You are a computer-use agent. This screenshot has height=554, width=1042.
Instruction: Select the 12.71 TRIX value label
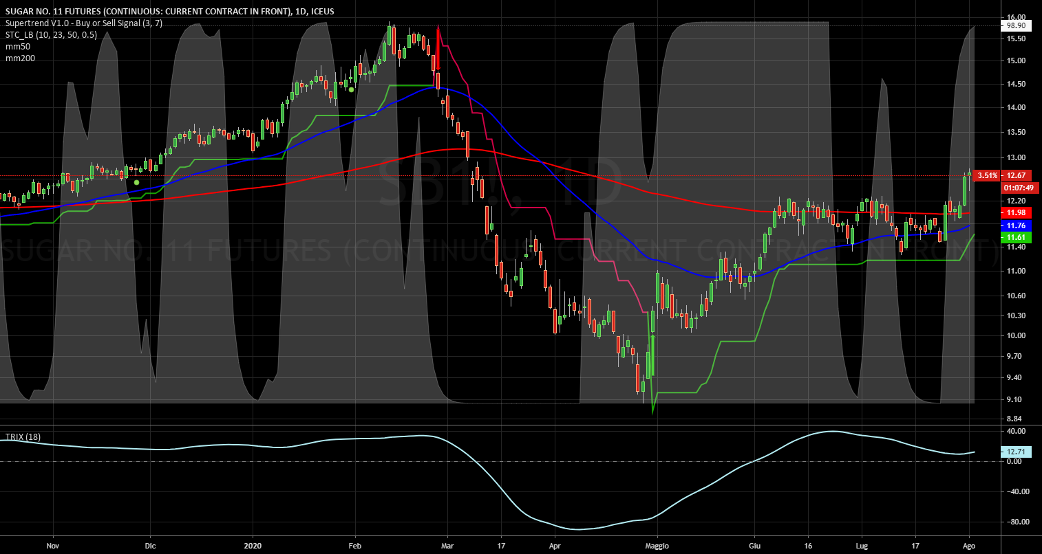pos(1016,452)
